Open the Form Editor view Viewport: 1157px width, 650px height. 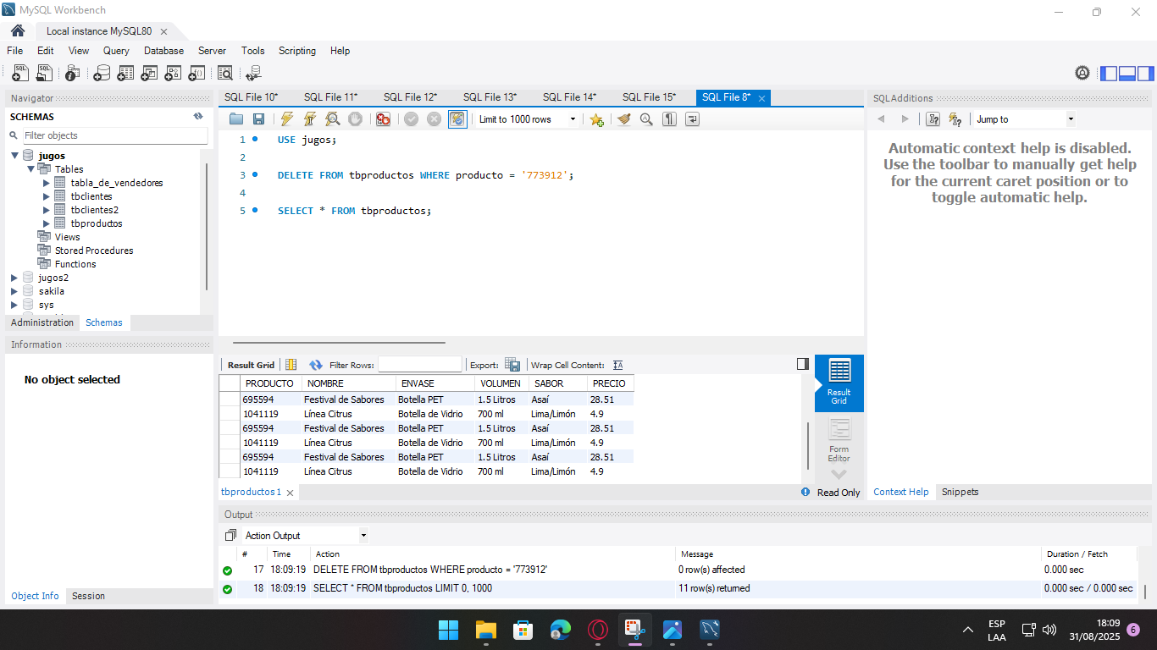click(x=839, y=441)
